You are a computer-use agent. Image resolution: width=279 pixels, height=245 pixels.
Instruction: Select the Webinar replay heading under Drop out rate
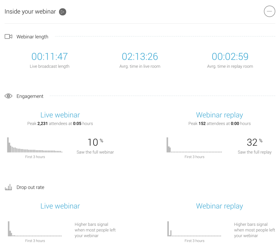pos(219,206)
